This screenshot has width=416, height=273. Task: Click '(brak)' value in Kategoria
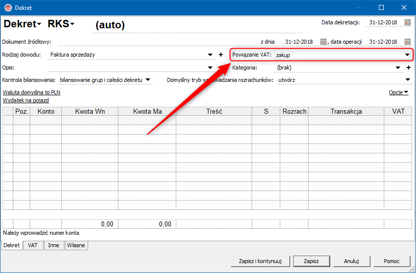tap(284, 68)
